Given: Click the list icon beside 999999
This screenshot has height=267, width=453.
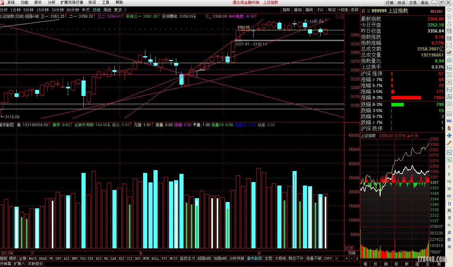Looking at the screenshot, I should pos(368,11).
